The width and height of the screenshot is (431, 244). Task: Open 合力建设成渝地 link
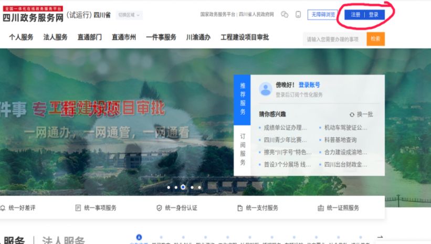coord(345,152)
